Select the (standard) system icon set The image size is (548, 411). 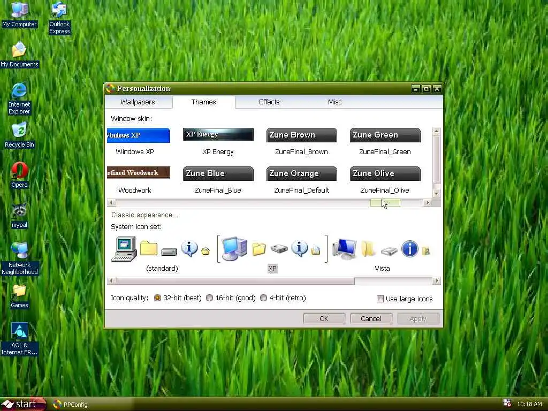pos(162,253)
